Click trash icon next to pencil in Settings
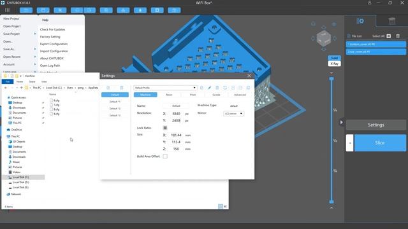Viewport: 408px width, 229px height. tap(217, 88)
